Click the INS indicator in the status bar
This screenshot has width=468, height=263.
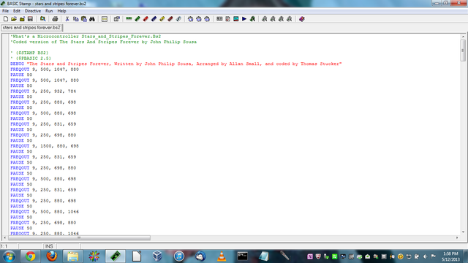point(49,246)
